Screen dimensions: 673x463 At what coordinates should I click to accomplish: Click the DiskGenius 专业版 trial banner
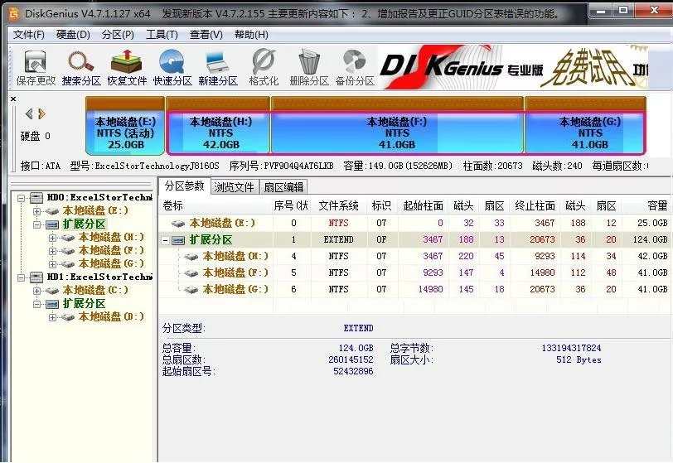click(x=513, y=67)
